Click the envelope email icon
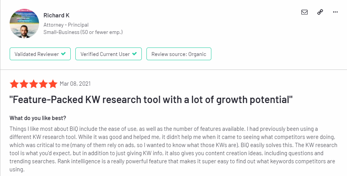This screenshot has height=176, width=347. 304,12
